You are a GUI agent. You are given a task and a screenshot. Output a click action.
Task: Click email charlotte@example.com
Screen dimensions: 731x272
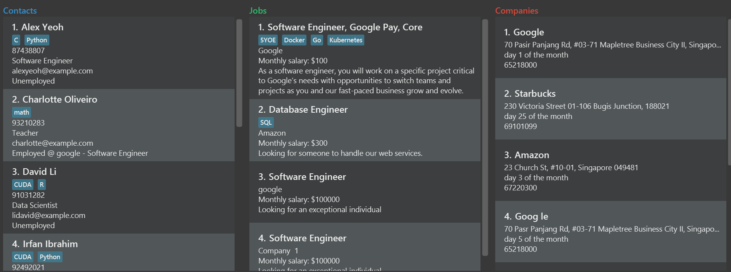click(x=52, y=143)
